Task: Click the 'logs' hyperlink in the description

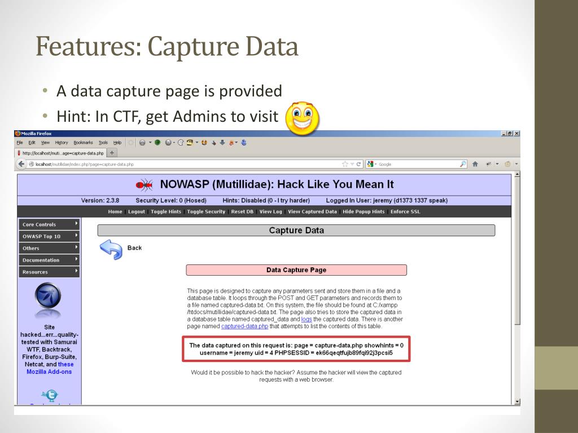Action: tap(306, 319)
